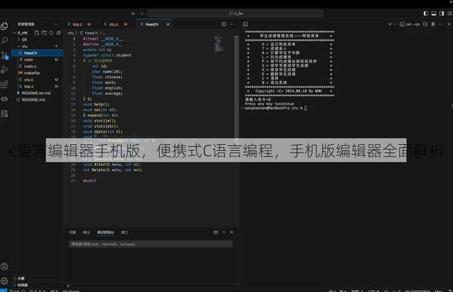The image size is (453, 292).
Task: Click the New Terminal plus icon
Action: click(390, 24)
